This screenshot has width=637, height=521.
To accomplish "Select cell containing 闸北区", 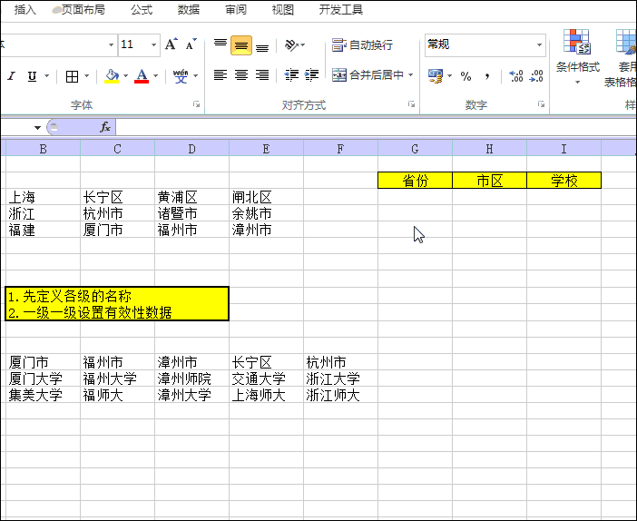I will pyautogui.click(x=266, y=197).
